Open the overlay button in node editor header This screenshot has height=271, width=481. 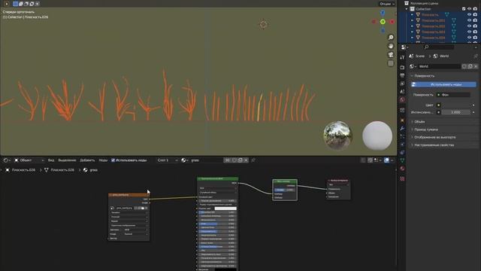[x=387, y=160]
